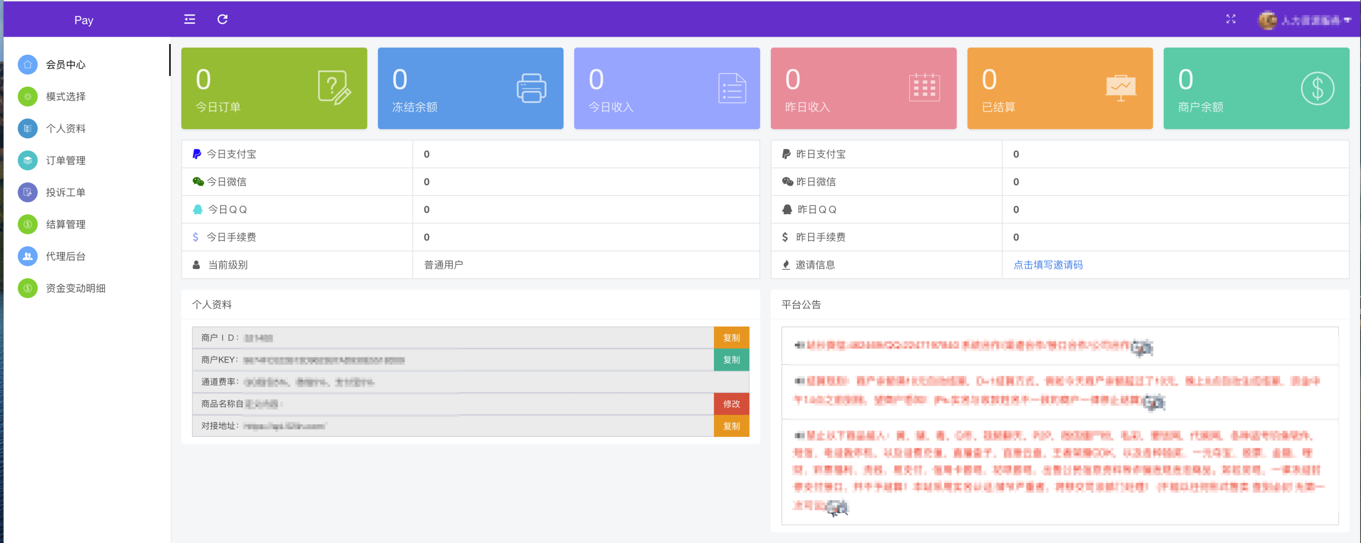Click the 点击填写邀请码 link
1361x543 pixels.
click(1047, 265)
